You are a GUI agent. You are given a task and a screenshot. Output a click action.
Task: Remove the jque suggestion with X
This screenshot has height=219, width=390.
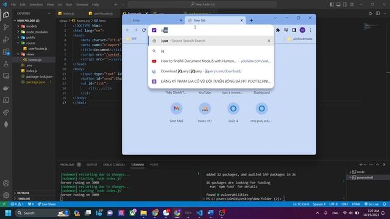click(269, 41)
